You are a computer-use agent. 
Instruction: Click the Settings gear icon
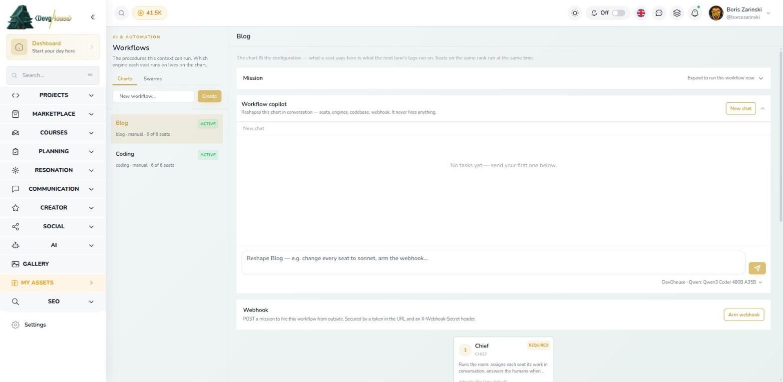click(x=15, y=325)
